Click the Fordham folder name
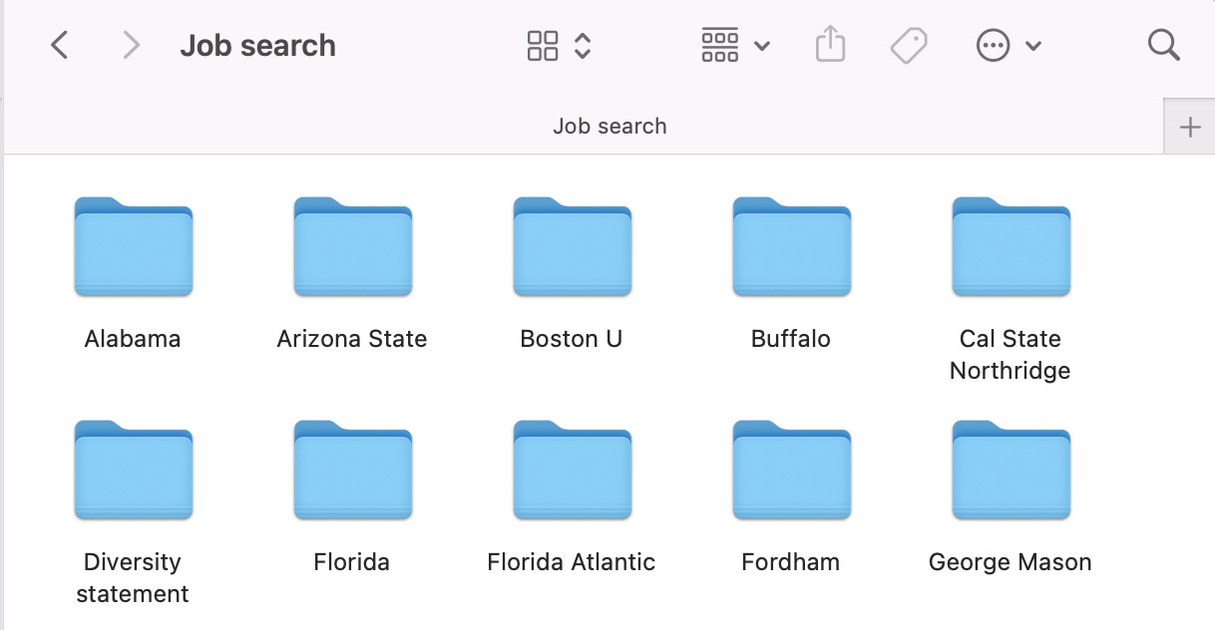The image size is (1215, 630). [791, 562]
